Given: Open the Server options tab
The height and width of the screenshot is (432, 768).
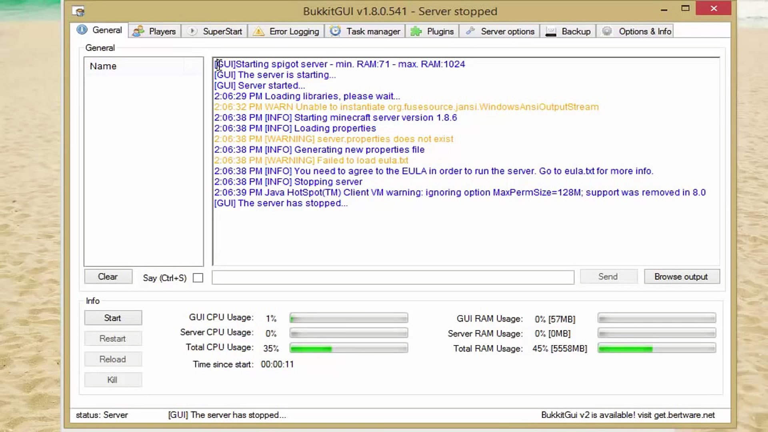Looking at the screenshot, I should 507,31.
